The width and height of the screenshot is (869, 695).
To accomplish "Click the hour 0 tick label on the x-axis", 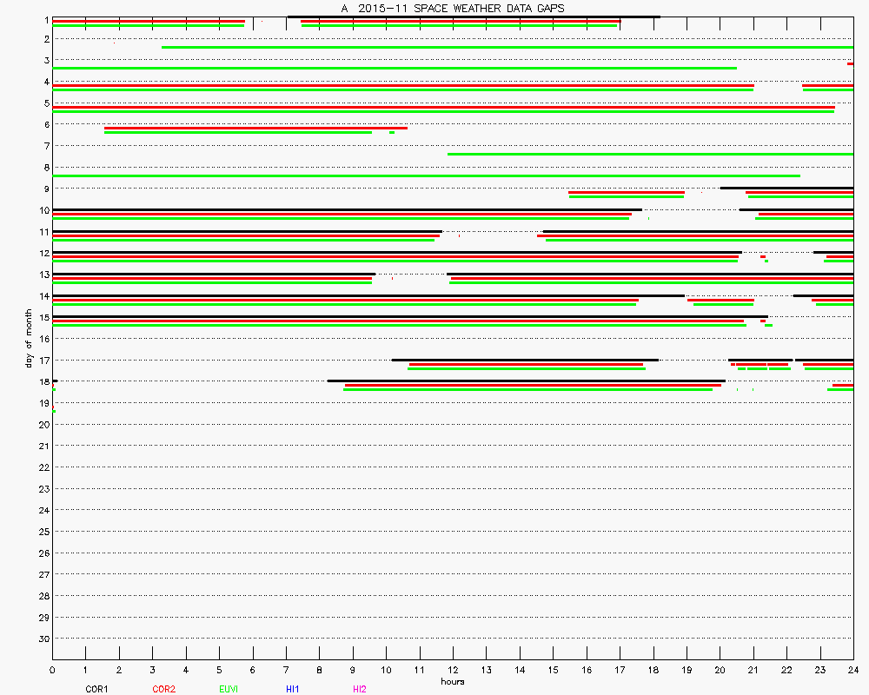I will [53, 670].
